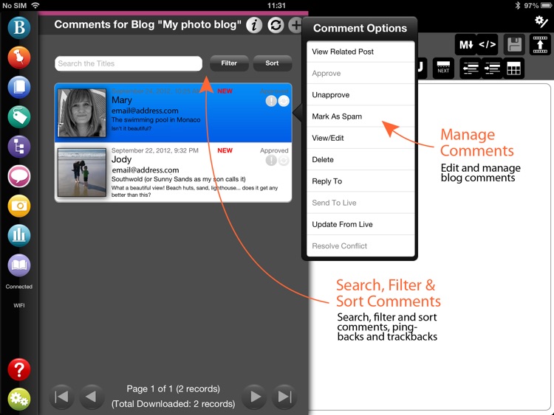Go to next page of comments

pos(255,397)
